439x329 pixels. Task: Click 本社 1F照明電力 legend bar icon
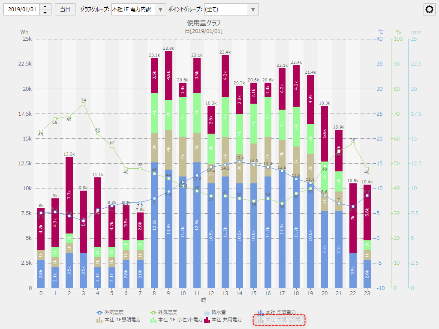click(100, 320)
